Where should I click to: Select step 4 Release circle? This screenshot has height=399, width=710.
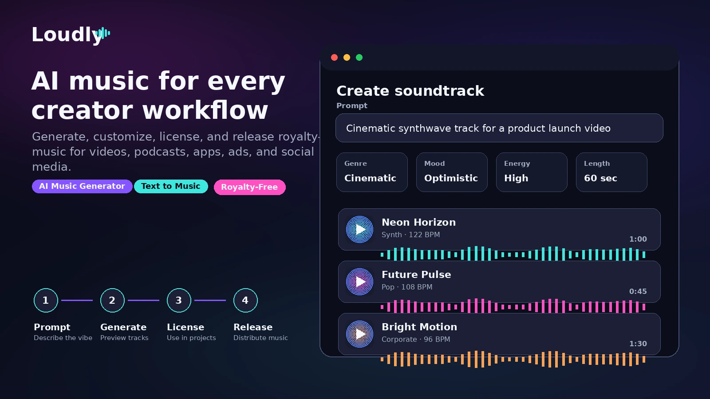pyautogui.click(x=245, y=300)
